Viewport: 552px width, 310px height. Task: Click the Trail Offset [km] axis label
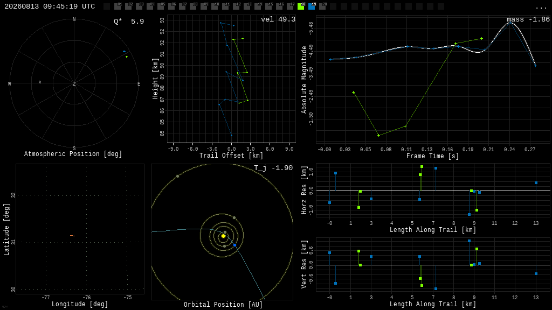(231, 156)
